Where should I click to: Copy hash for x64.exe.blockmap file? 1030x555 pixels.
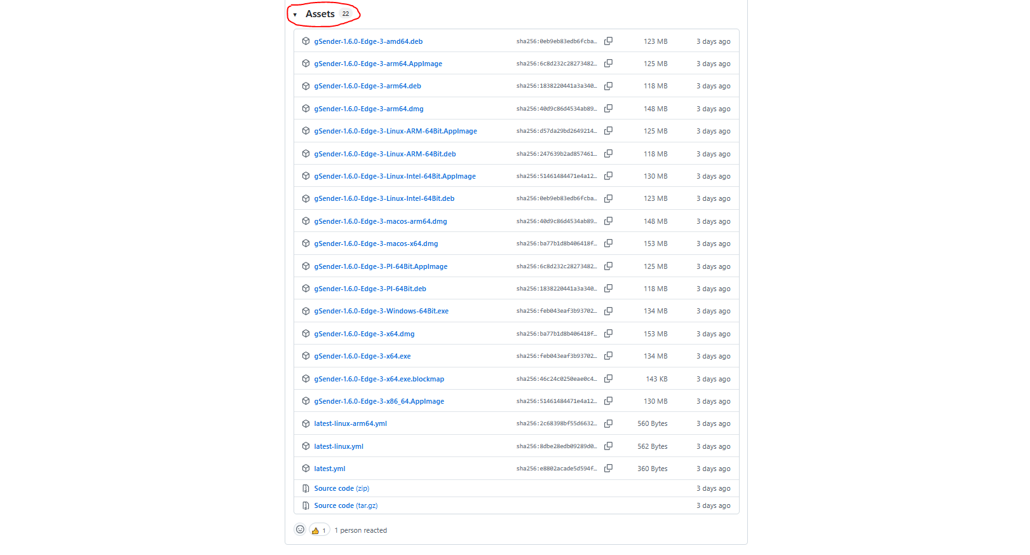tap(608, 379)
